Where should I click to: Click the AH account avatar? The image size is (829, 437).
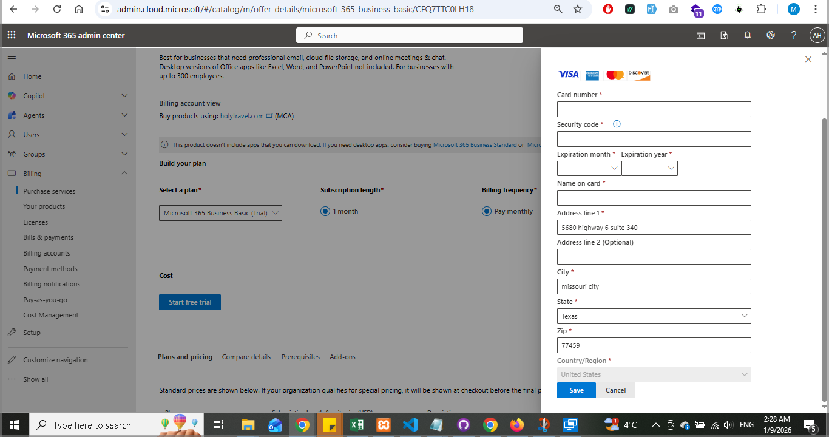coord(817,35)
